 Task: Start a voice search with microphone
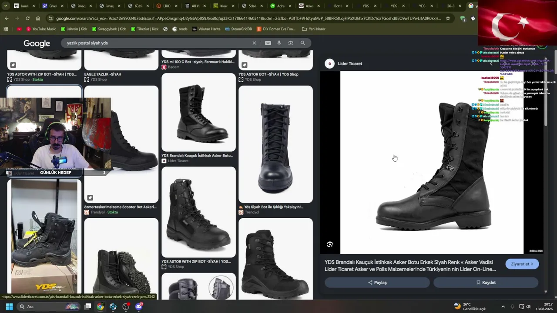279,43
